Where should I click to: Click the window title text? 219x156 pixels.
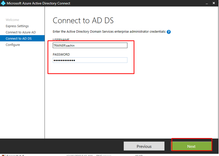(38, 3)
